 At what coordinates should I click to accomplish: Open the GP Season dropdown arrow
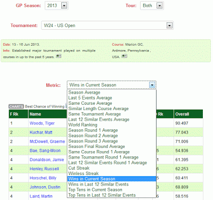point(64,6)
